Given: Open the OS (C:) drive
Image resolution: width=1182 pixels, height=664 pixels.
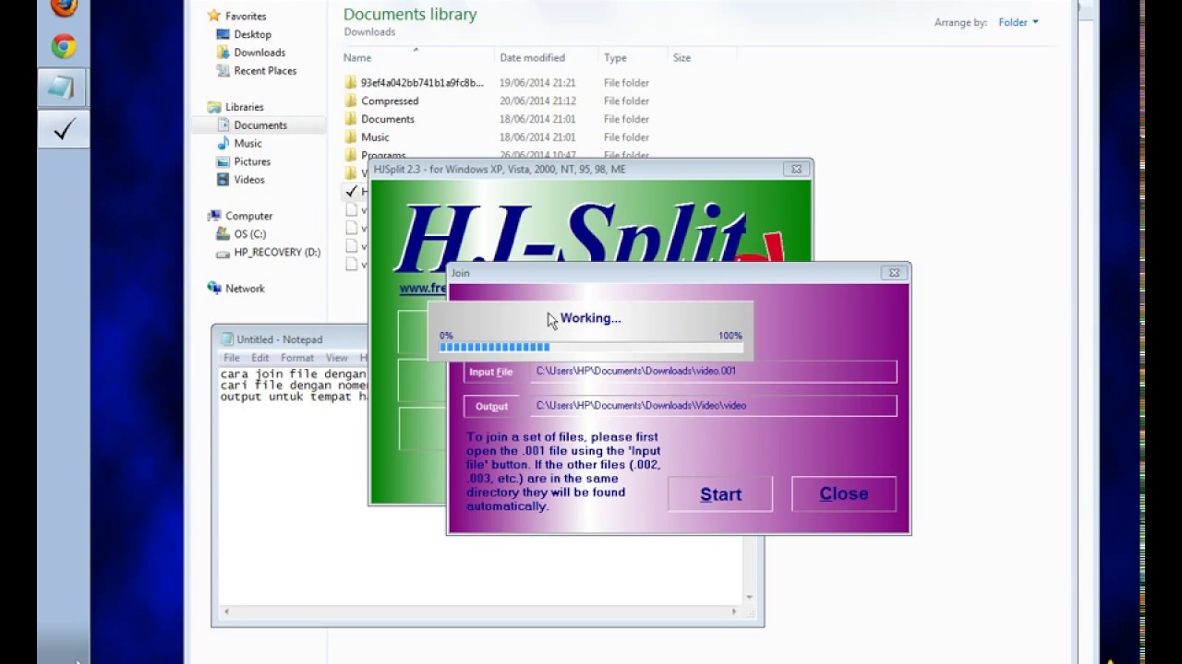Looking at the screenshot, I should pos(249,234).
